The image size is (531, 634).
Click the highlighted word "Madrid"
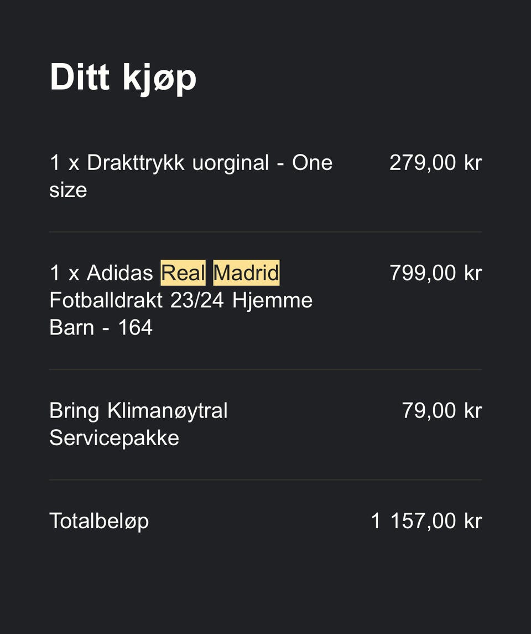(246, 273)
